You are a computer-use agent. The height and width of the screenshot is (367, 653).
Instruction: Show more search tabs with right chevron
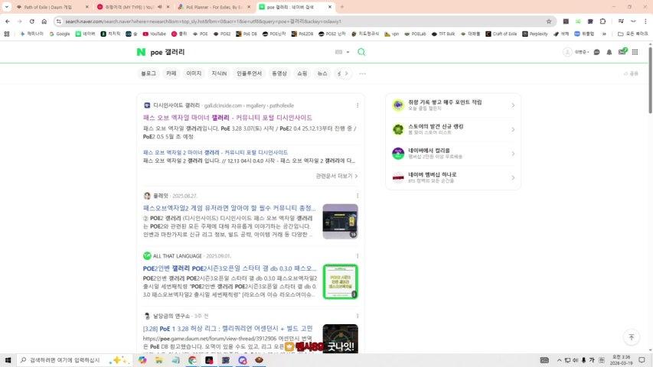point(347,73)
